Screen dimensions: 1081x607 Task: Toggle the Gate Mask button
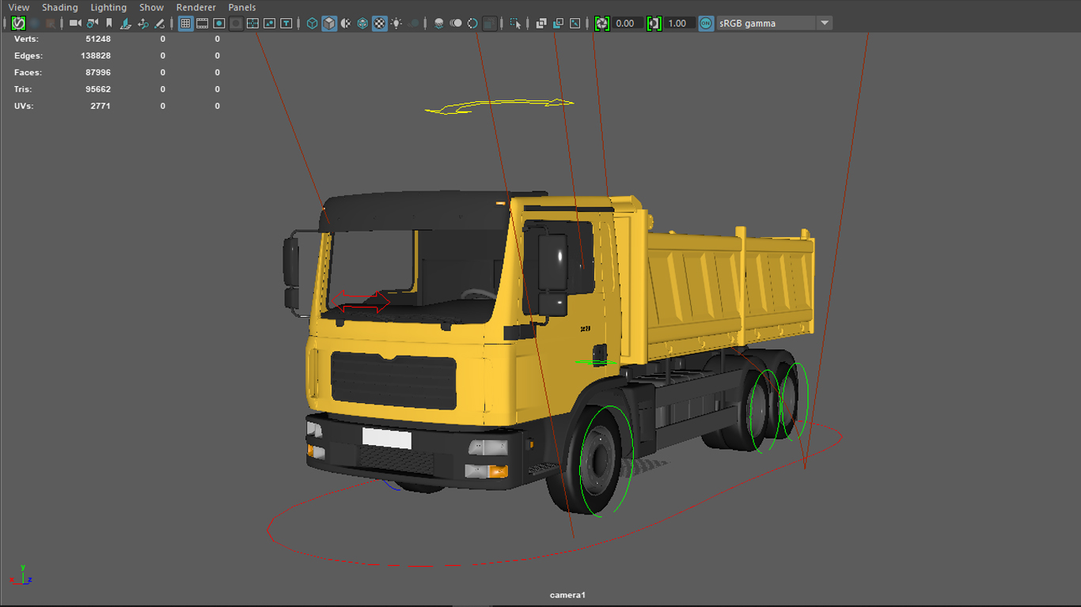(236, 23)
